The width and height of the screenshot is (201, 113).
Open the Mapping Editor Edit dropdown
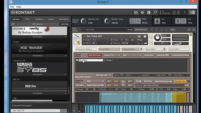point(95,81)
